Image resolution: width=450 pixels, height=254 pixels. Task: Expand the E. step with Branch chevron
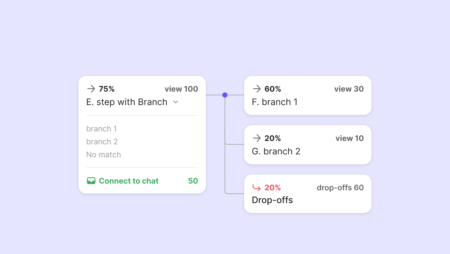[x=176, y=102]
